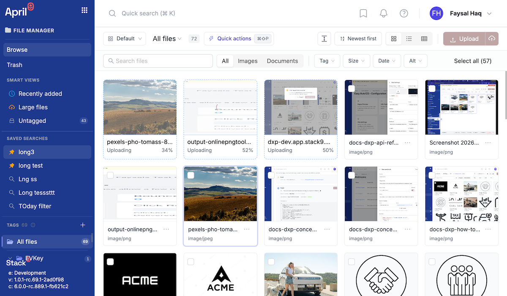Open Large files smart view
Screen dimensions: 507x296
point(47,107)
